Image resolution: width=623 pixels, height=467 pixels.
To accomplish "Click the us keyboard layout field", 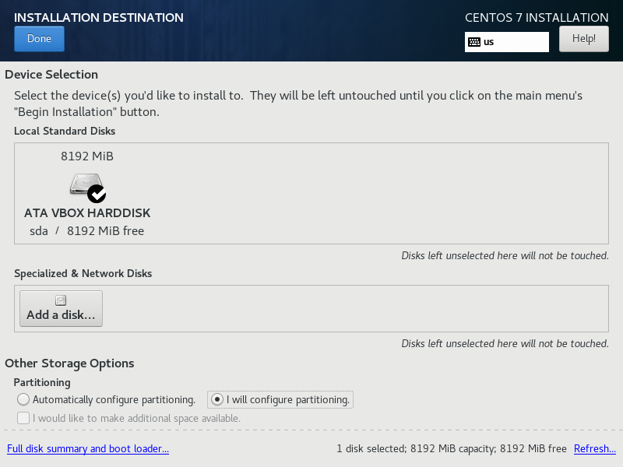I will click(x=507, y=42).
